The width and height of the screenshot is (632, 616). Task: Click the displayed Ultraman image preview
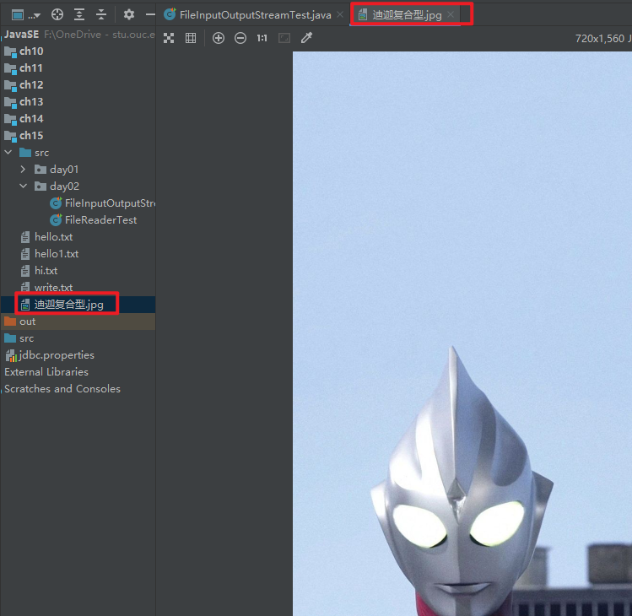tap(462, 333)
